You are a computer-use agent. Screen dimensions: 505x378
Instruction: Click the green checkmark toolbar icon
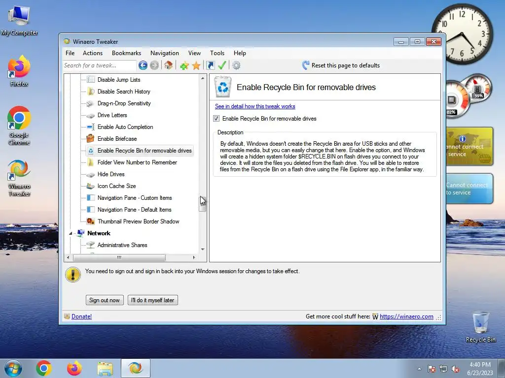point(222,65)
